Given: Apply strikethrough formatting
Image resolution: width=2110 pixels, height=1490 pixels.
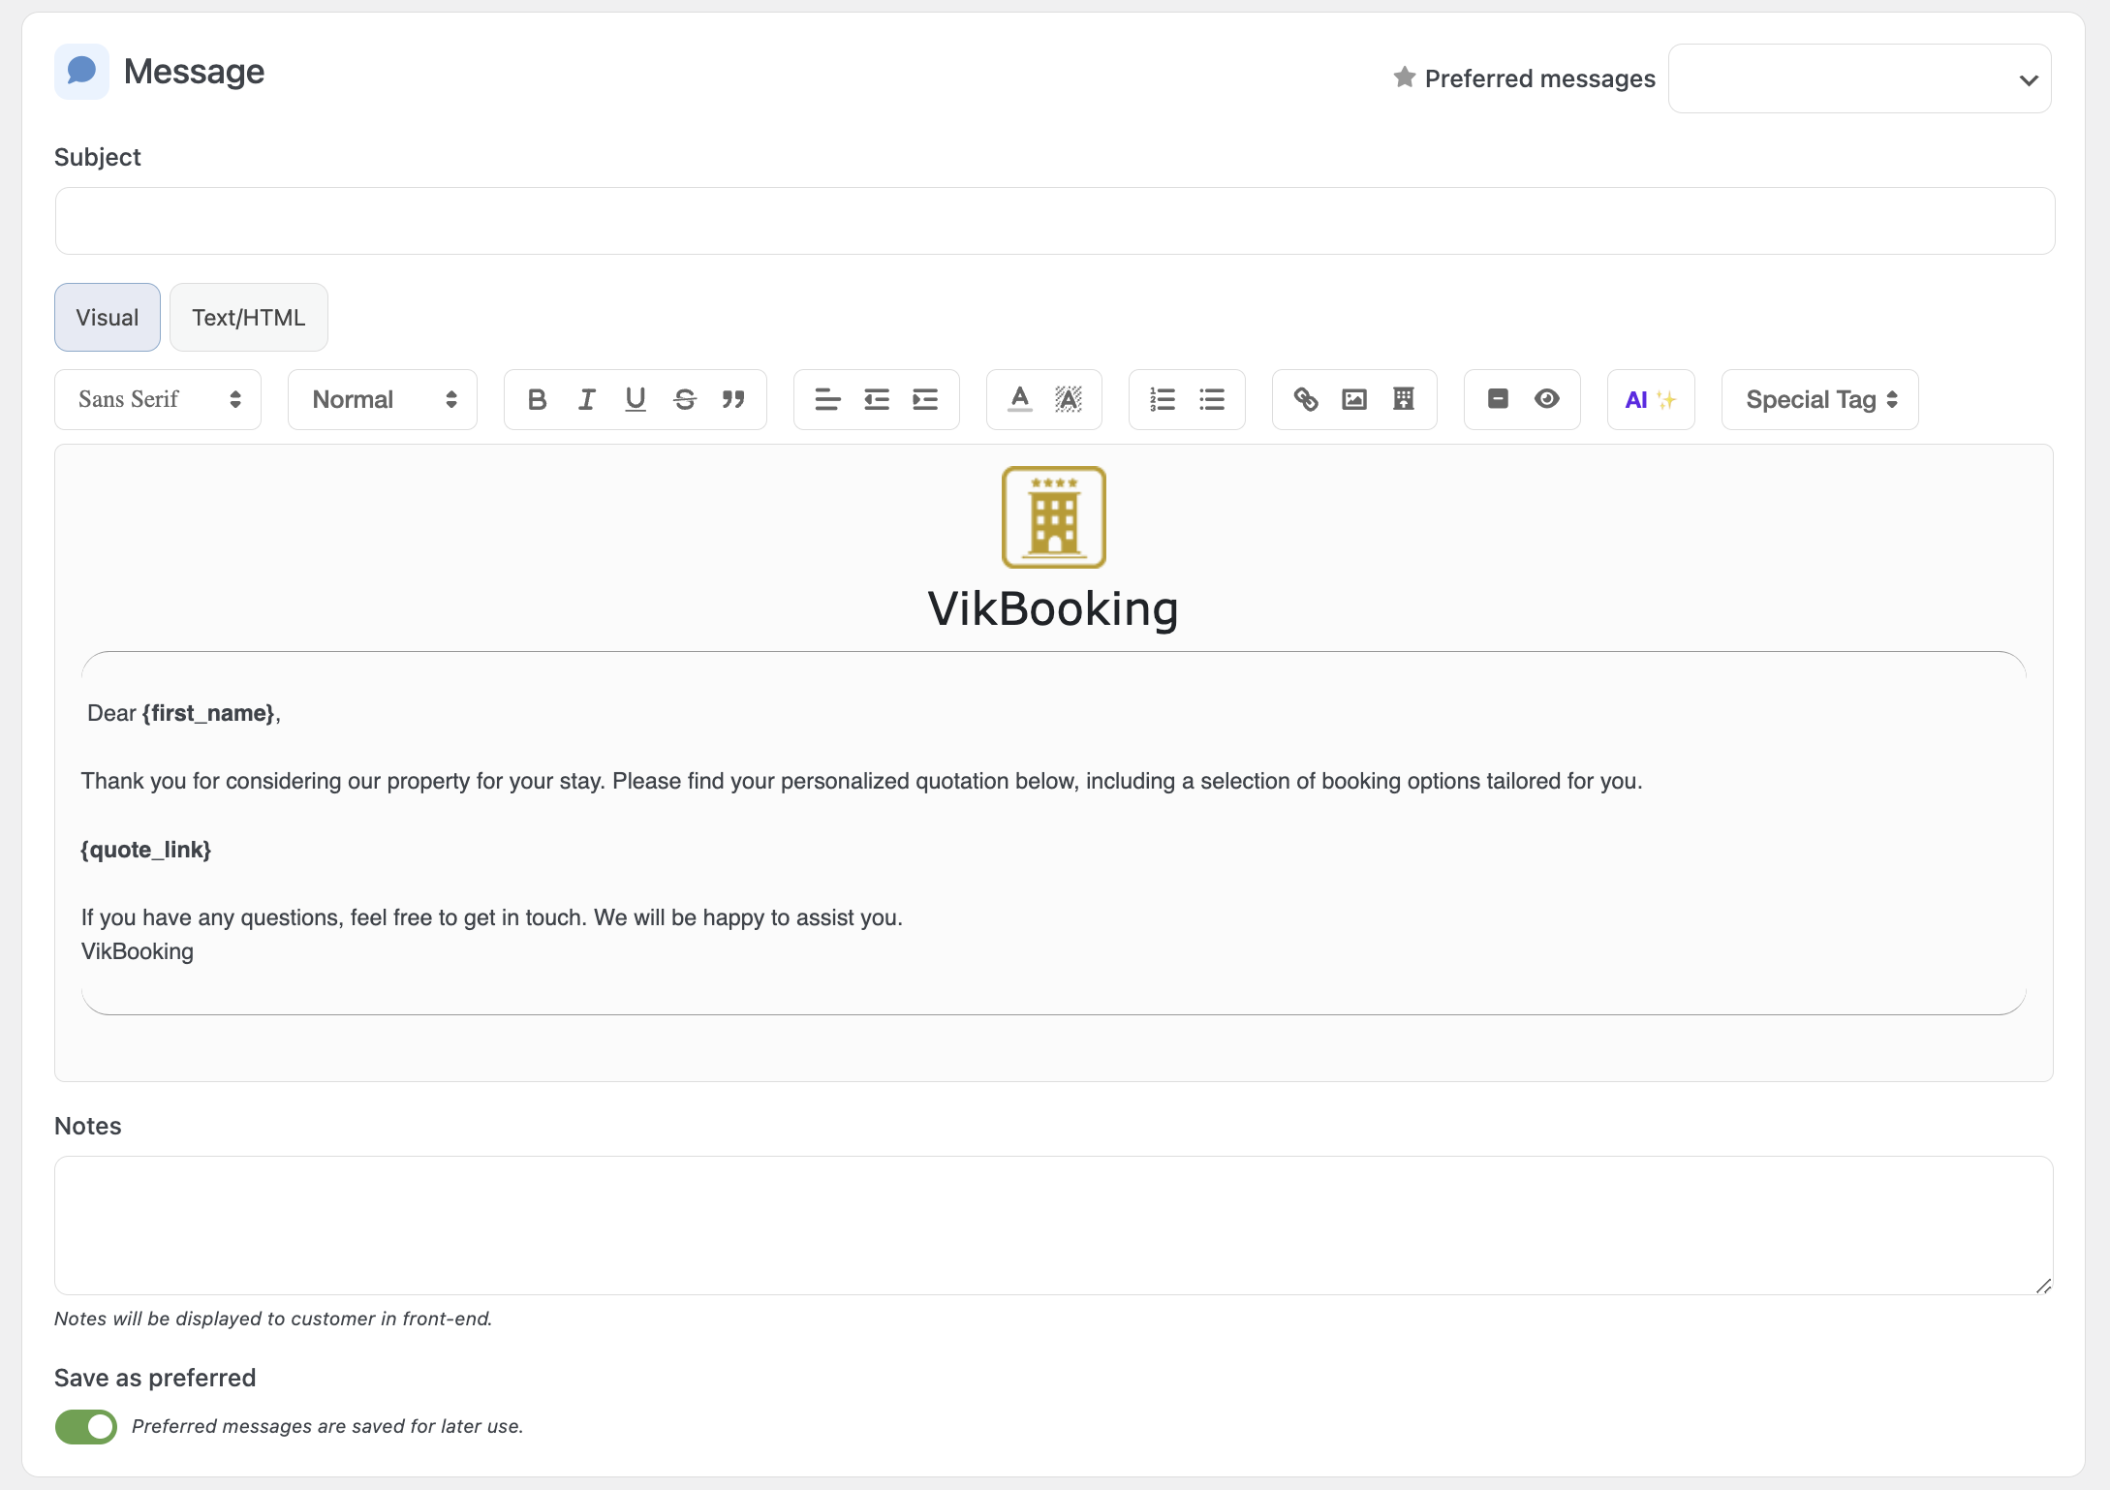Looking at the screenshot, I should tap(685, 399).
